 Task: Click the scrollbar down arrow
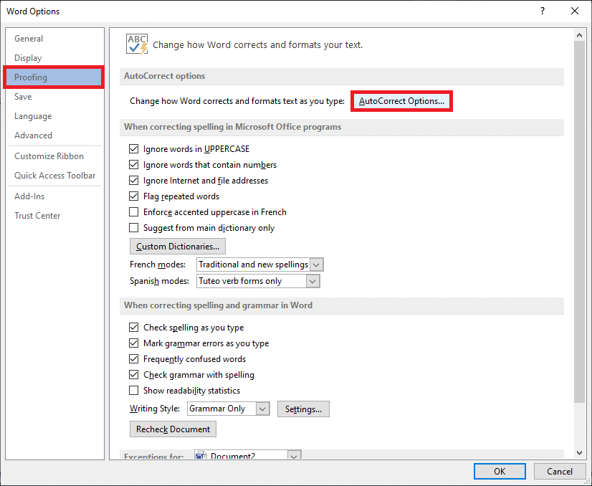(580, 453)
